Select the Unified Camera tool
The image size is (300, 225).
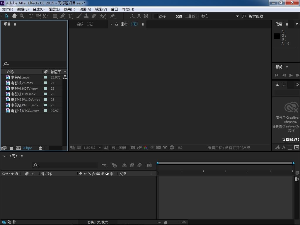click(x=38, y=16)
